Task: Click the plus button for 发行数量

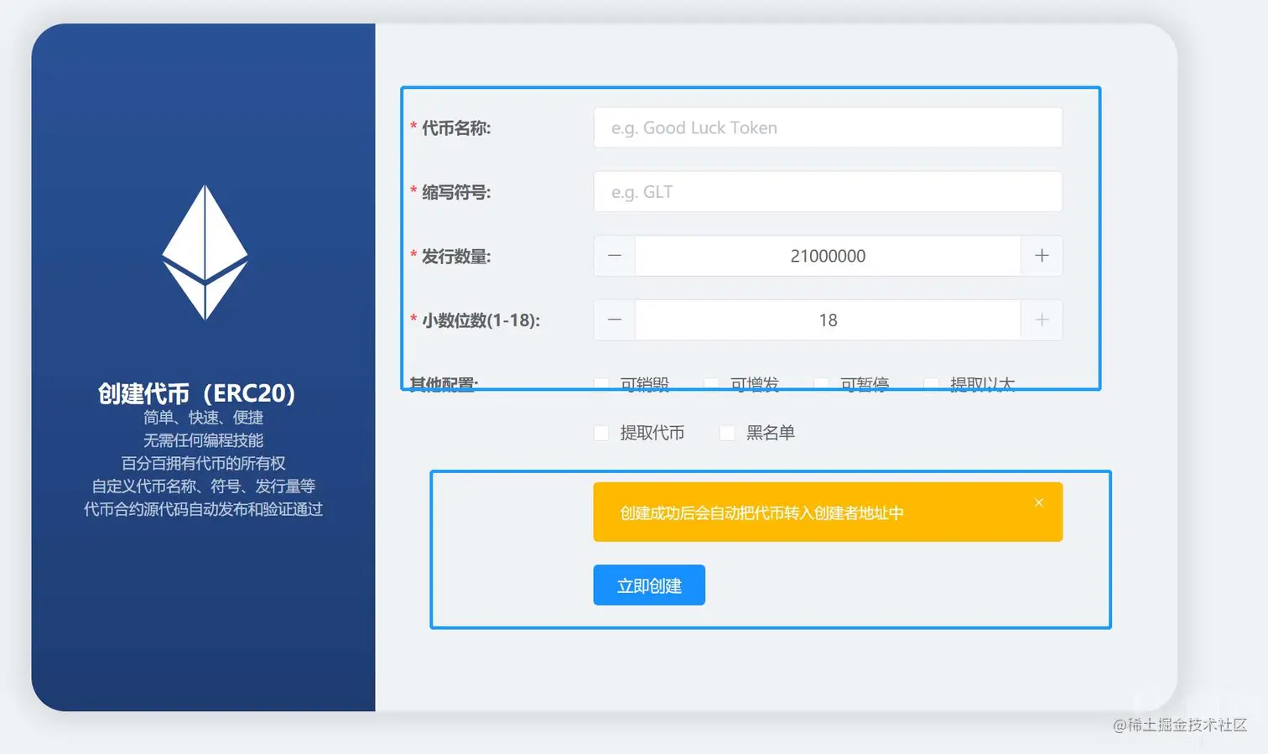Action: point(1041,256)
